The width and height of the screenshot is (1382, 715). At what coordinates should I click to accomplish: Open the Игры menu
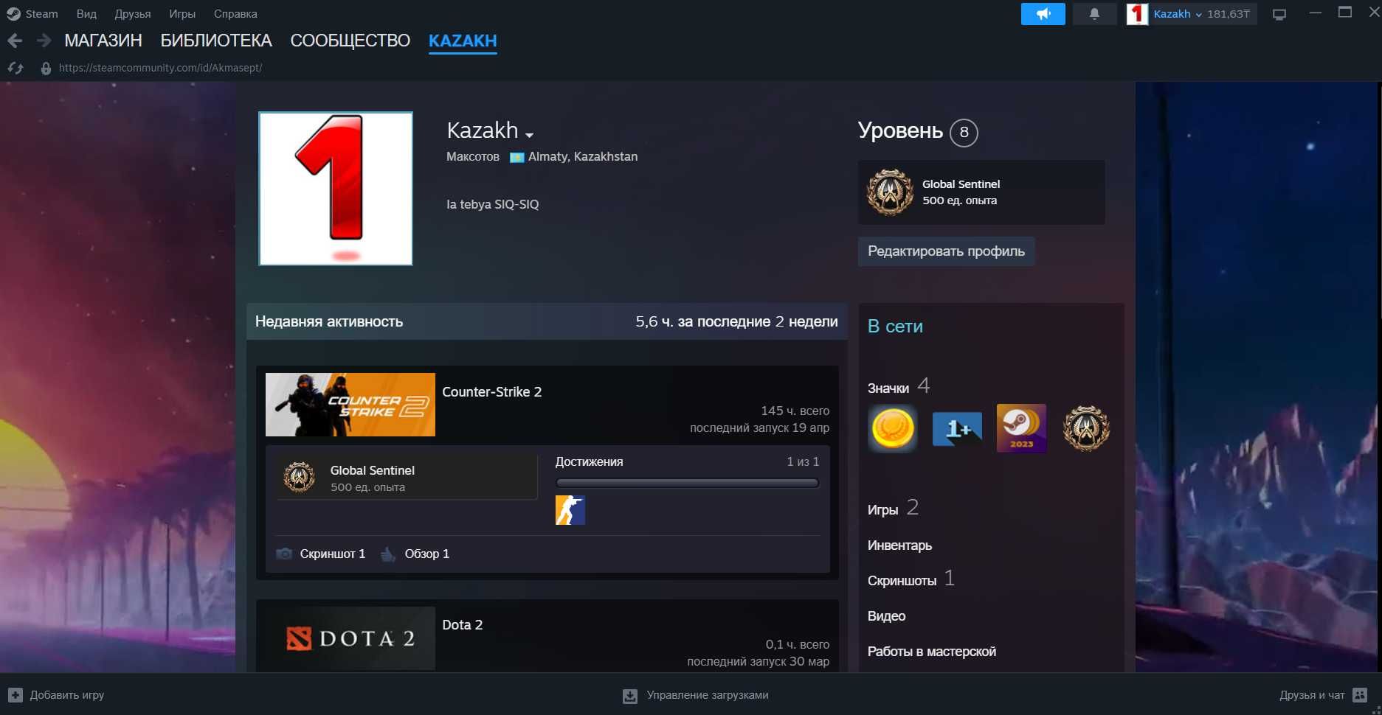(182, 14)
